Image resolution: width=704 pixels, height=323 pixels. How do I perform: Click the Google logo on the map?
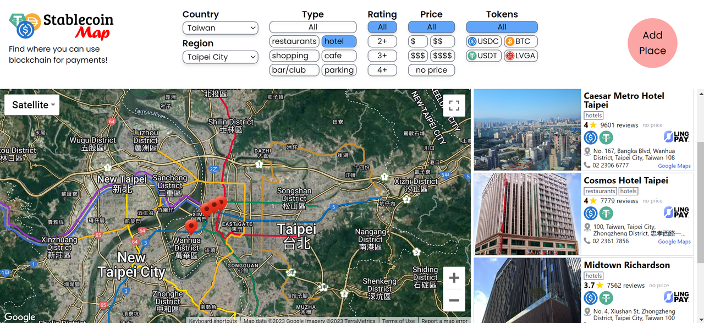20,317
